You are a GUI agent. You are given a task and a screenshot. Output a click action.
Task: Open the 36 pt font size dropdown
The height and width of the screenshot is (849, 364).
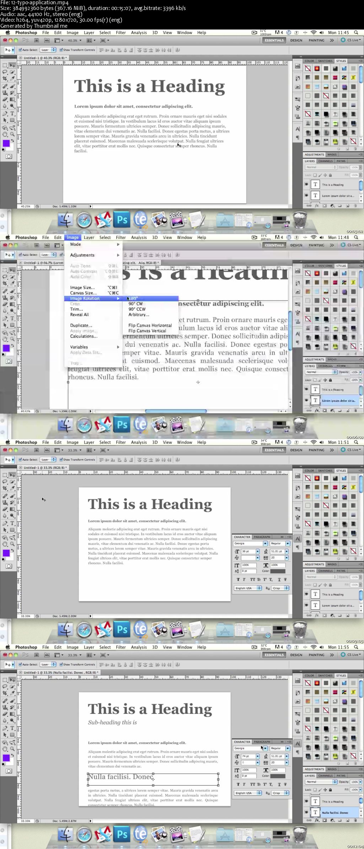[x=257, y=551]
